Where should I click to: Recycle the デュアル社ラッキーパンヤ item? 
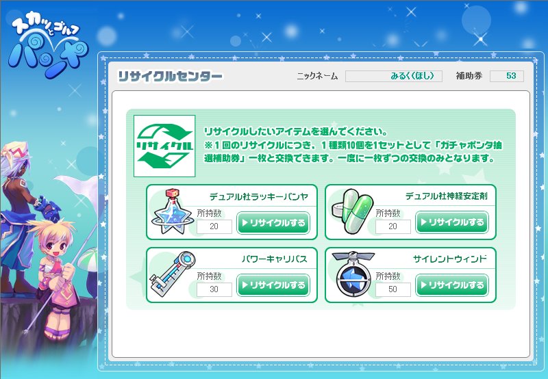point(273,222)
